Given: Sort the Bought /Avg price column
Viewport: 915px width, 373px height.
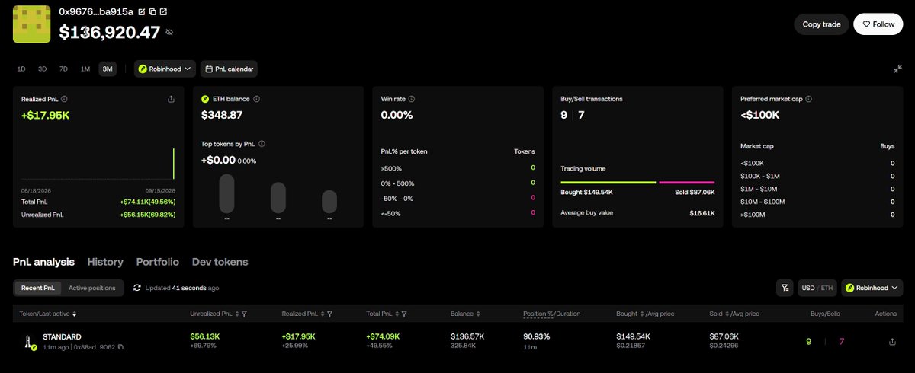Looking at the screenshot, I should [642, 314].
